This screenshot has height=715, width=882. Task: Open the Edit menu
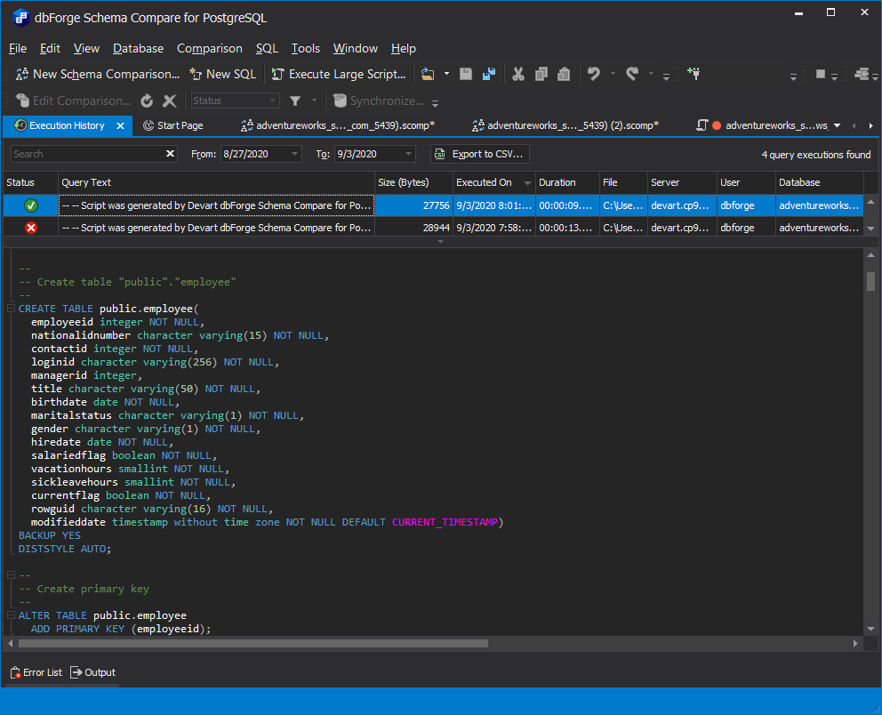(x=50, y=48)
